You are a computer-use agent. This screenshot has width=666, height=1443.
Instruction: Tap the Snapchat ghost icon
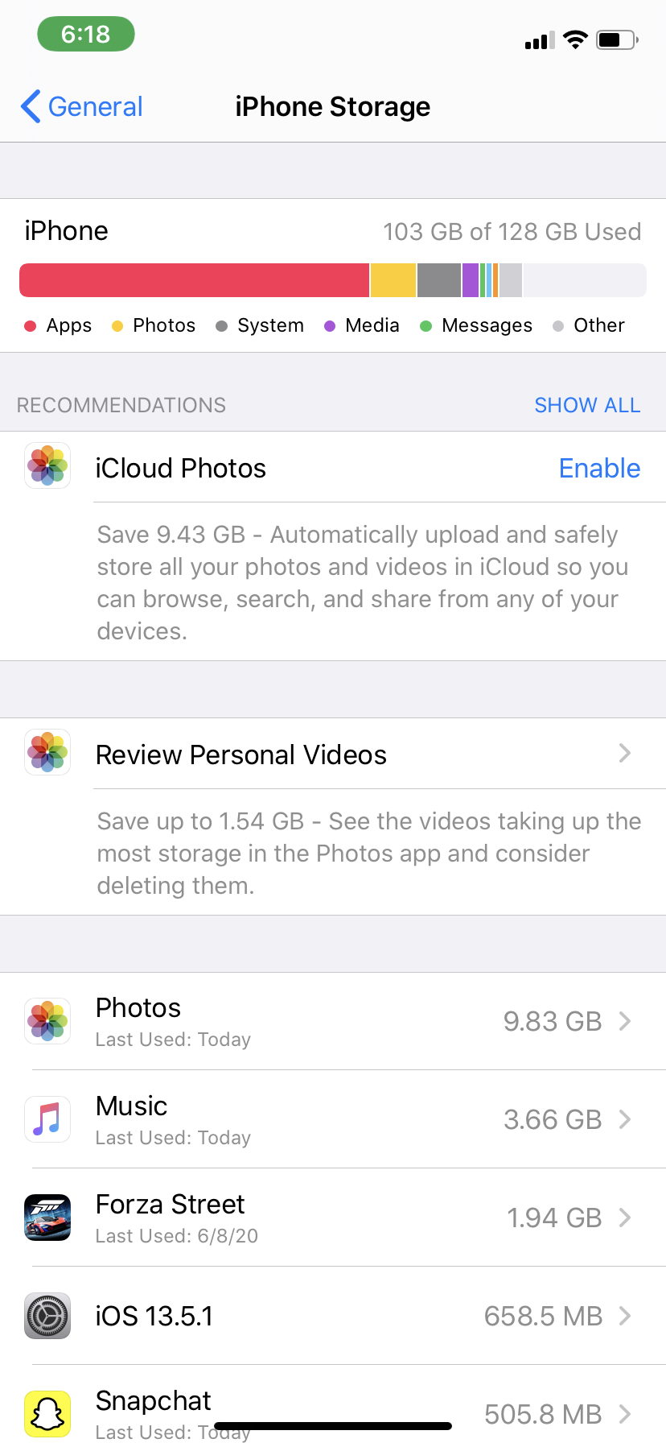coord(47,1413)
